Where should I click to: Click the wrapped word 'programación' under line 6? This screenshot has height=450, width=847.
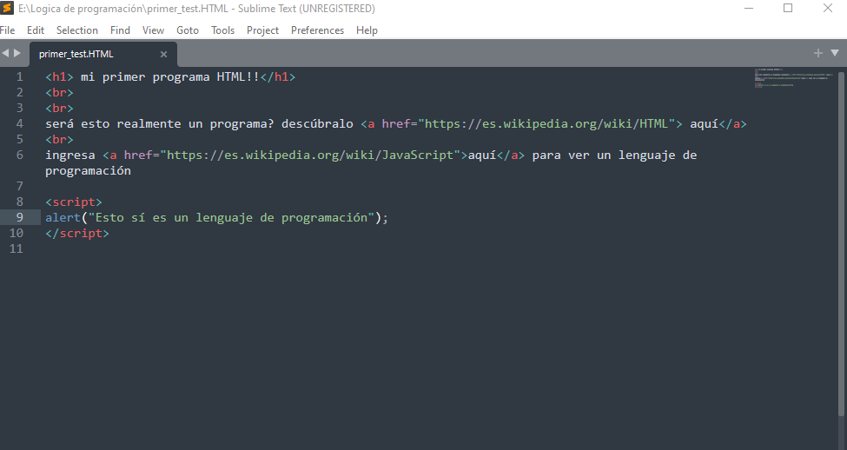88,171
